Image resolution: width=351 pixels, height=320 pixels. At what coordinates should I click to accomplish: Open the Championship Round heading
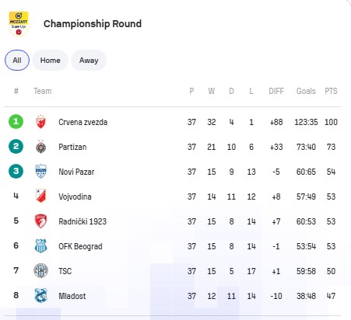[93, 24]
